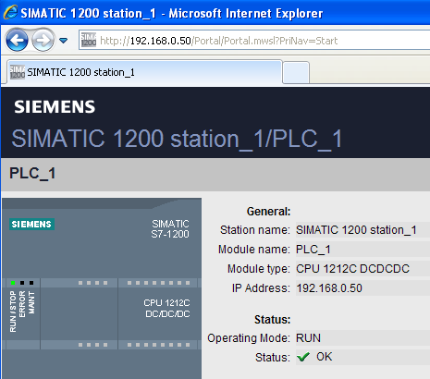The height and width of the screenshot is (379, 430).
Task: Open a new blank browser tab
Action: point(296,73)
